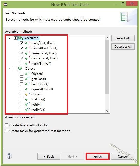The height and width of the screenshot is (166, 140).
Task: Check the hashCode() checkbox
Action: point(22,84)
